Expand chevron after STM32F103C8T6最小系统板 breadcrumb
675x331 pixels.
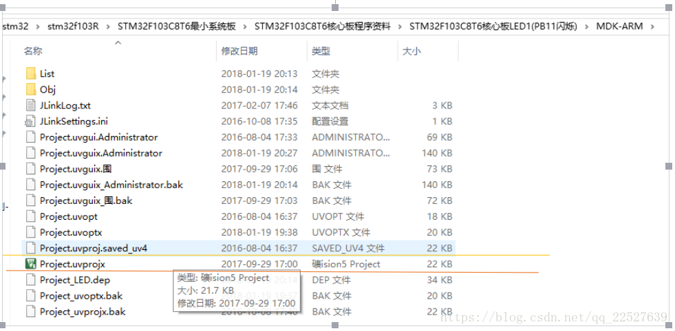pos(246,27)
